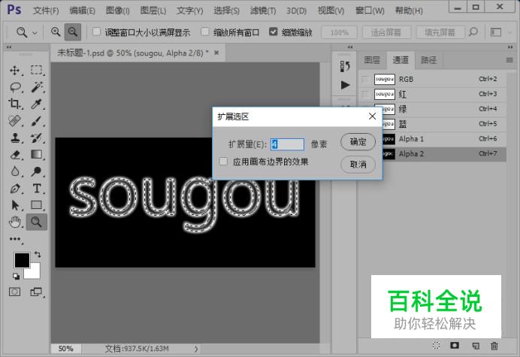
Task: Select the Move tool
Action: click(15, 71)
